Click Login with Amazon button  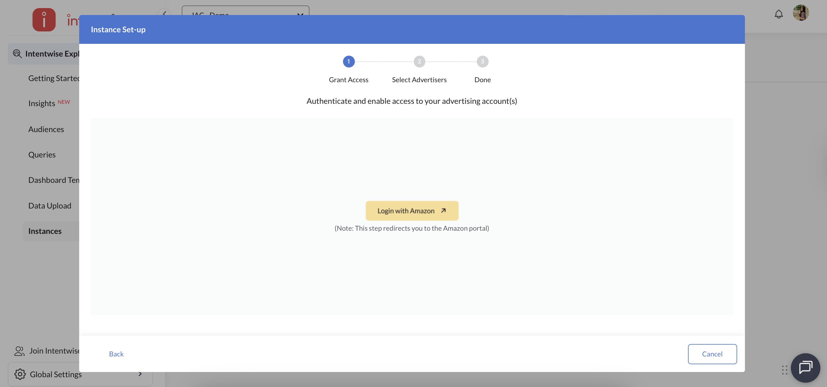(x=412, y=211)
